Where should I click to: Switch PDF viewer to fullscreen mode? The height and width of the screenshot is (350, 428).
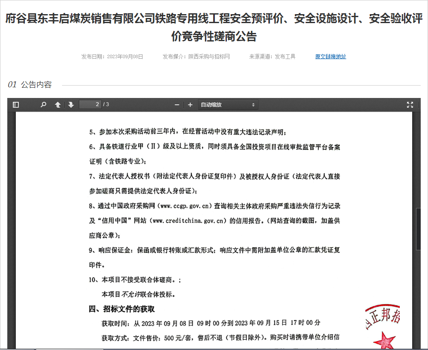click(x=410, y=105)
